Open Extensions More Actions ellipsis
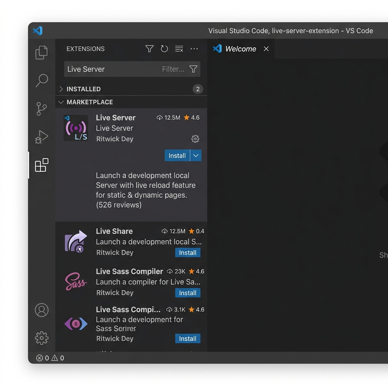The height and width of the screenshot is (388, 388). tap(194, 49)
